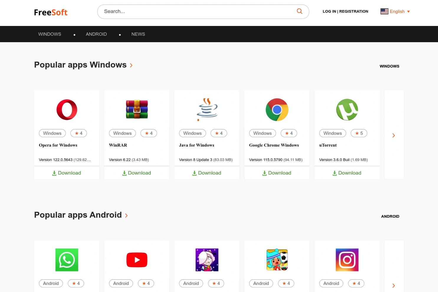Download Java for Windows
This screenshot has width=438, height=292.
click(207, 173)
